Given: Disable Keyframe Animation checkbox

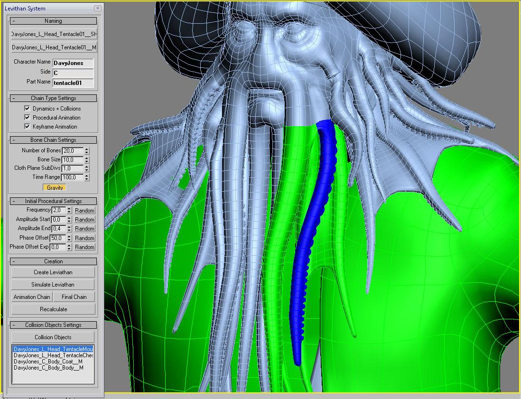Looking at the screenshot, I should point(27,126).
